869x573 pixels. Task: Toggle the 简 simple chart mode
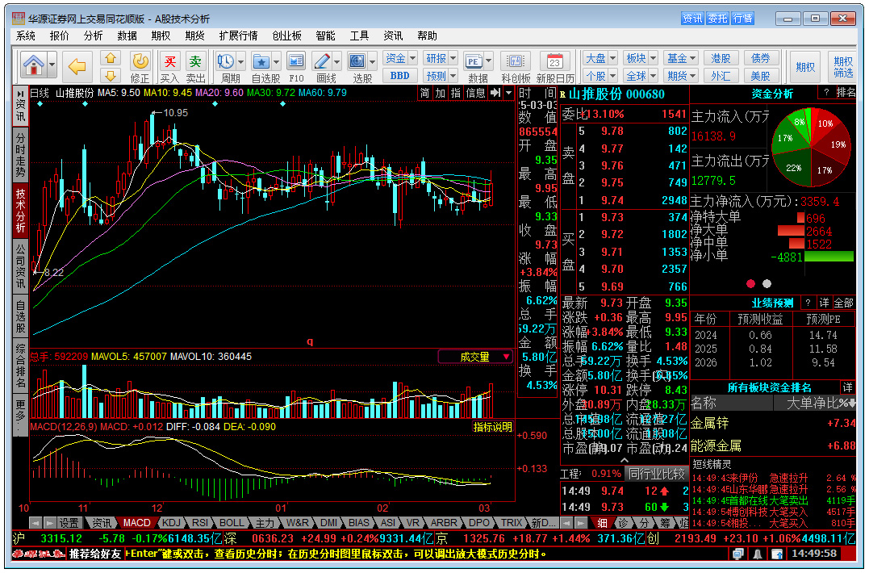click(x=424, y=93)
